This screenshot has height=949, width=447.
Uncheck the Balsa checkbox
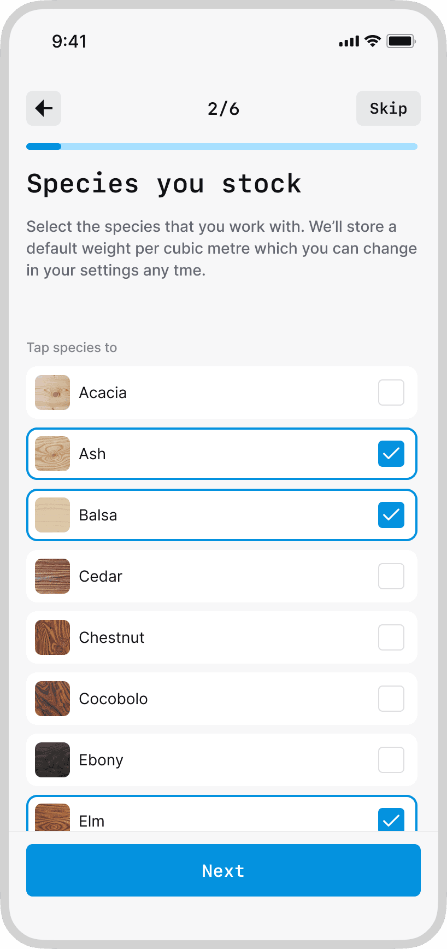tap(391, 515)
